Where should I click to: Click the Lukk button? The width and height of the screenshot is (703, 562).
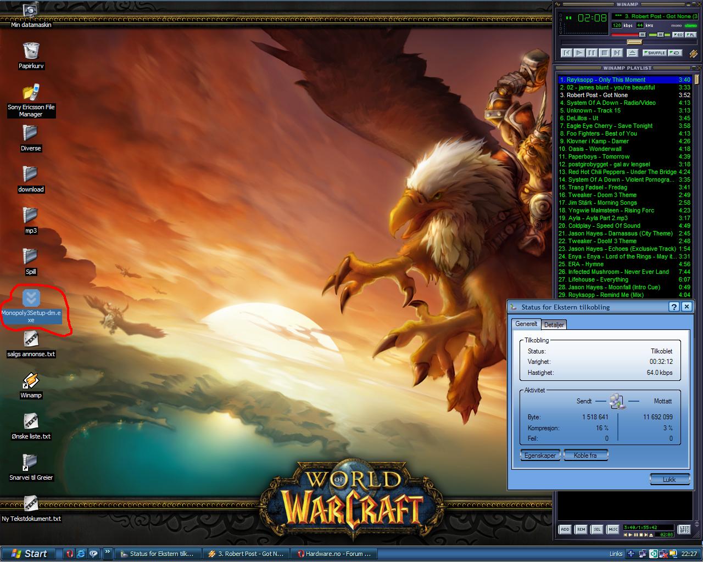[669, 479]
